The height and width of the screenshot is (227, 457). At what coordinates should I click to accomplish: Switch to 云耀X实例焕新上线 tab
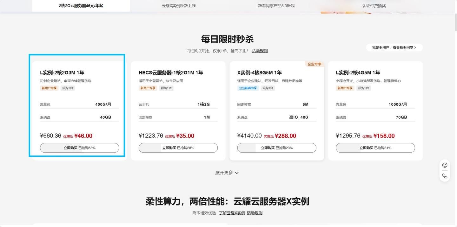pyautogui.click(x=179, y=6)
